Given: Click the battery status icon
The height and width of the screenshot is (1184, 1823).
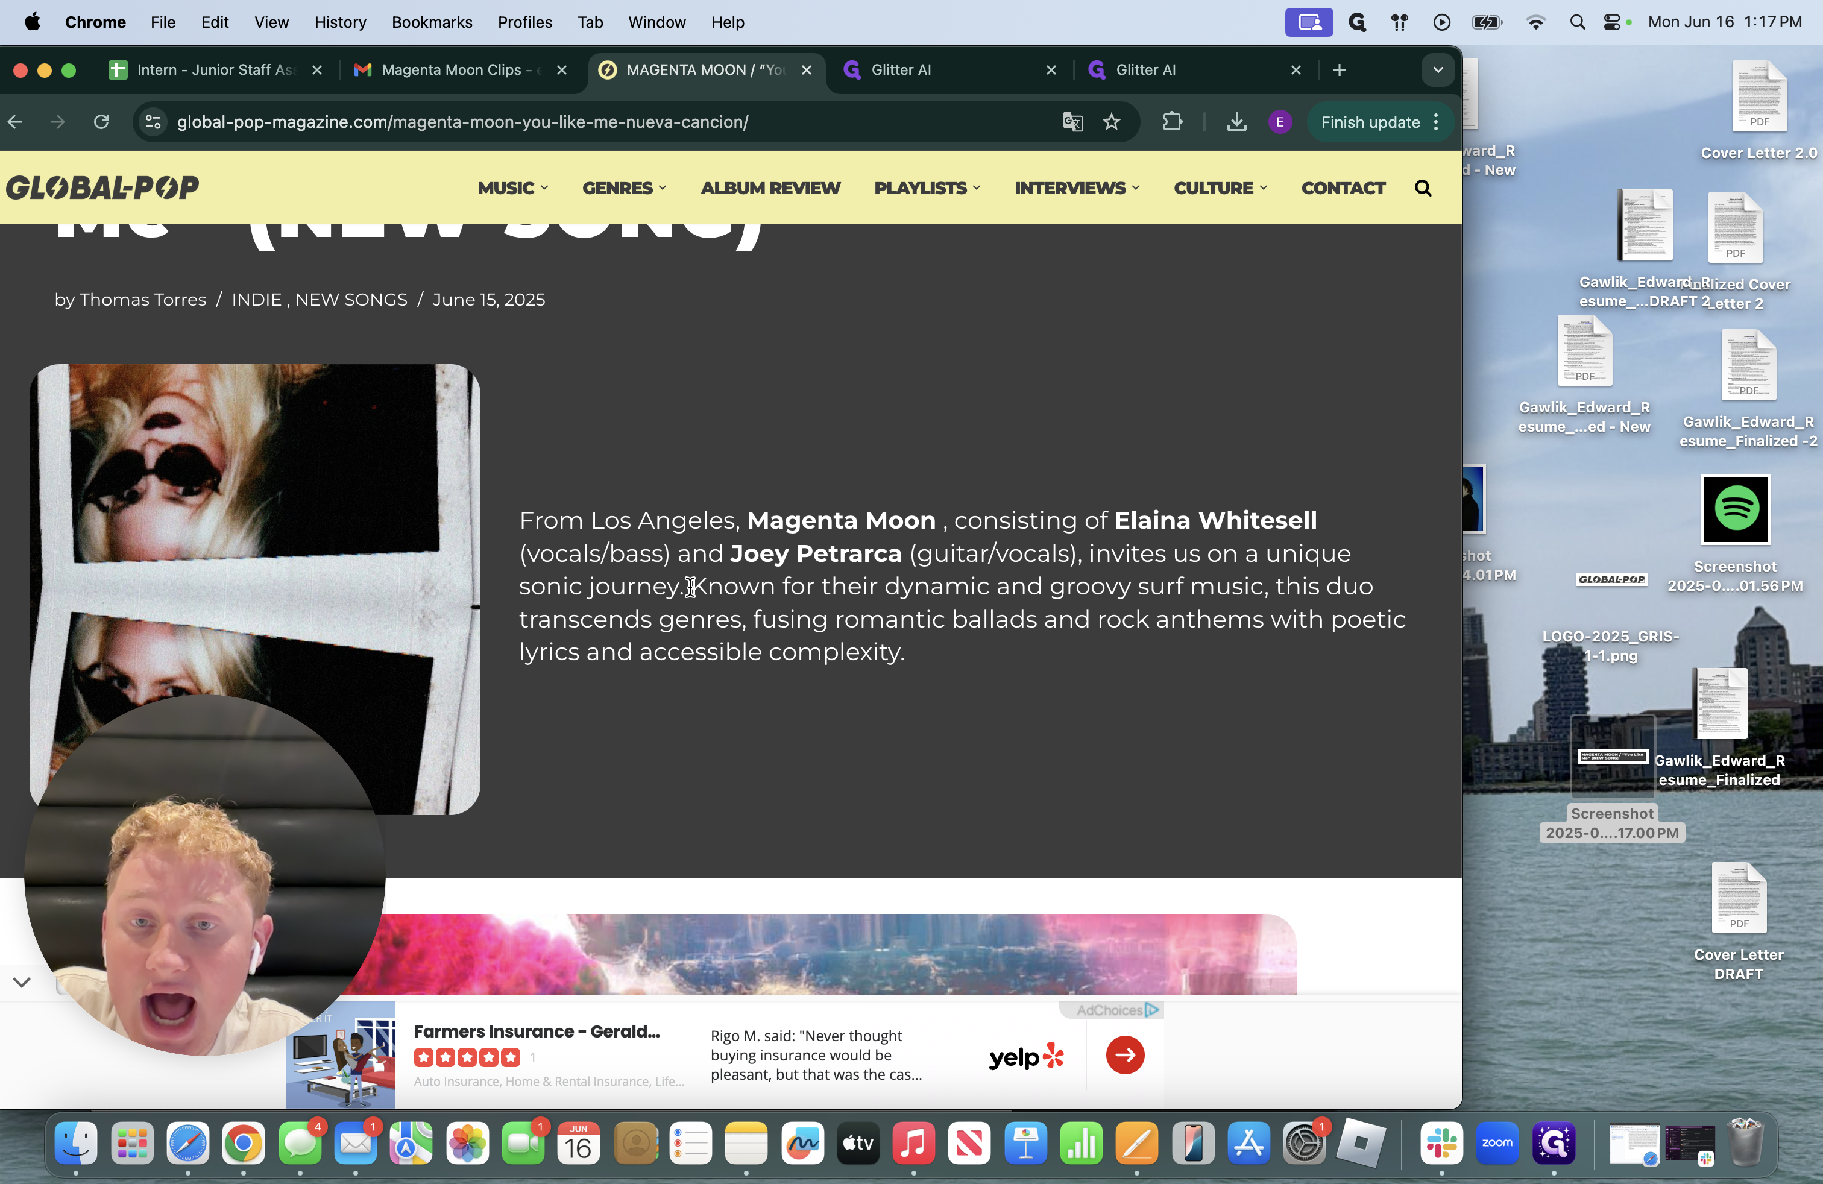Looking at the screenshot, I should (1486, 22).
